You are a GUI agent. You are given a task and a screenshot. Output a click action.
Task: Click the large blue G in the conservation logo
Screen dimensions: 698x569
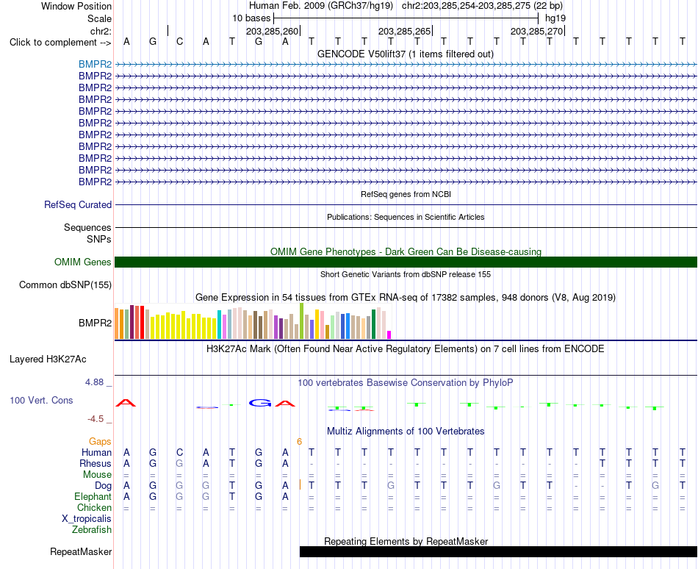click(x=260, y=403)
